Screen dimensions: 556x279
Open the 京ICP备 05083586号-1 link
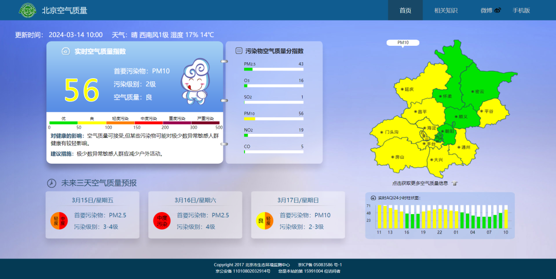tap(320, 265)
